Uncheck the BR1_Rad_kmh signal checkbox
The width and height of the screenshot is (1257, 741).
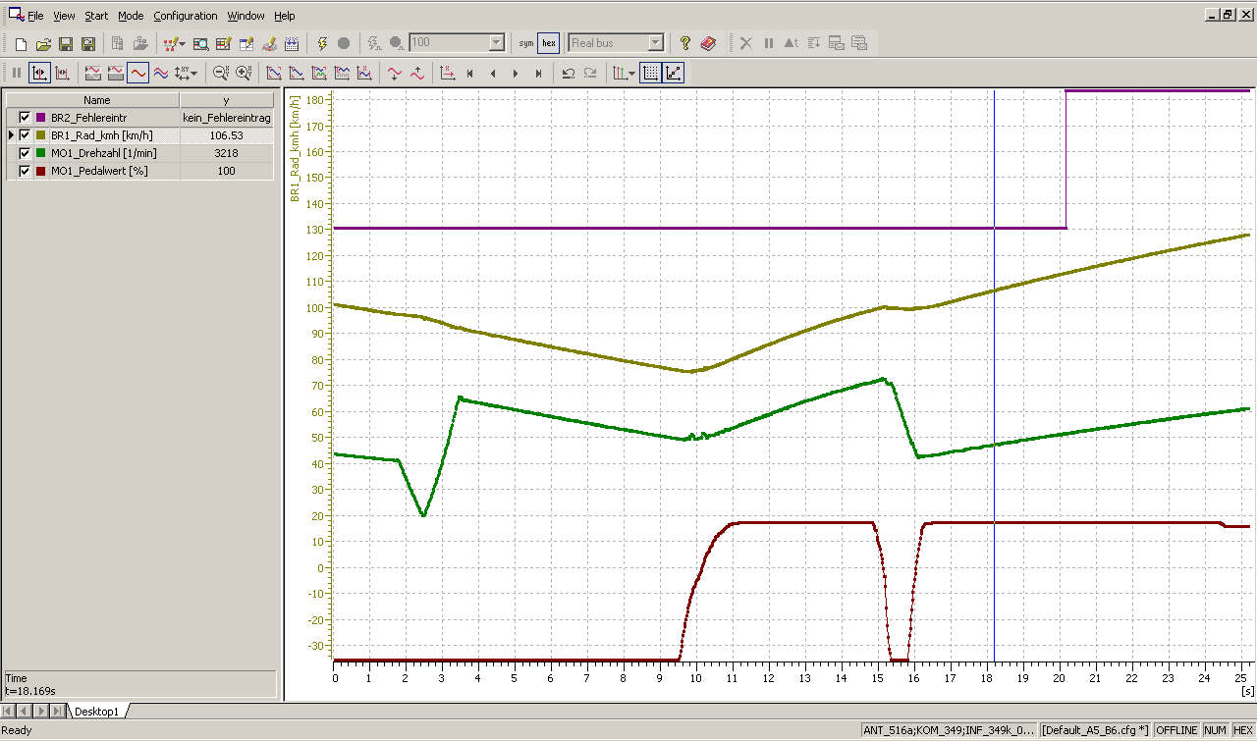[26, 135]
